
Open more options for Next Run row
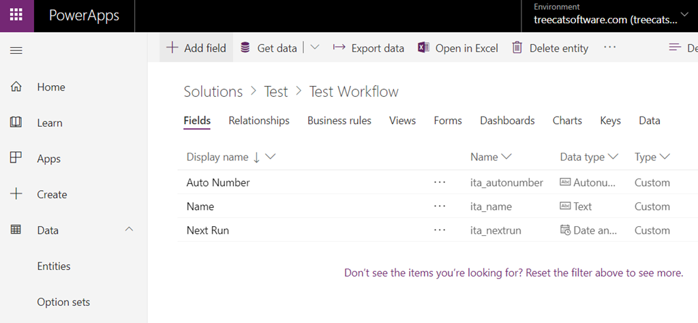pos(440,230)
